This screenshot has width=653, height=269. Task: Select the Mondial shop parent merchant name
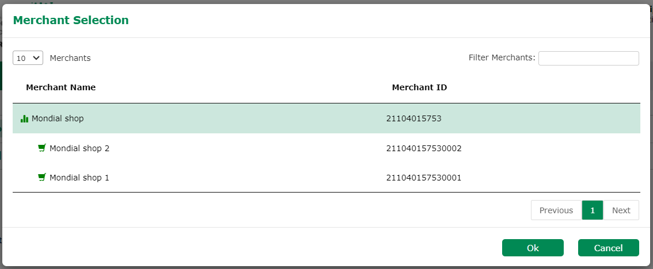coord(58,118)
